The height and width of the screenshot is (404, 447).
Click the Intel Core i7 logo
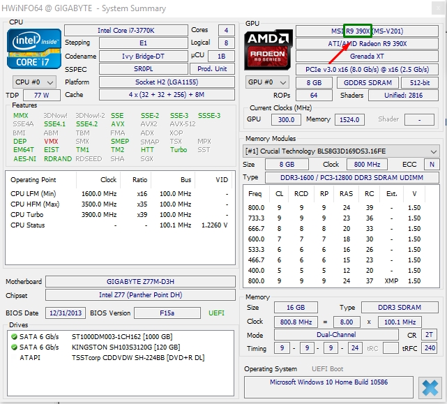pyautogui.click(x=34, y=49)
